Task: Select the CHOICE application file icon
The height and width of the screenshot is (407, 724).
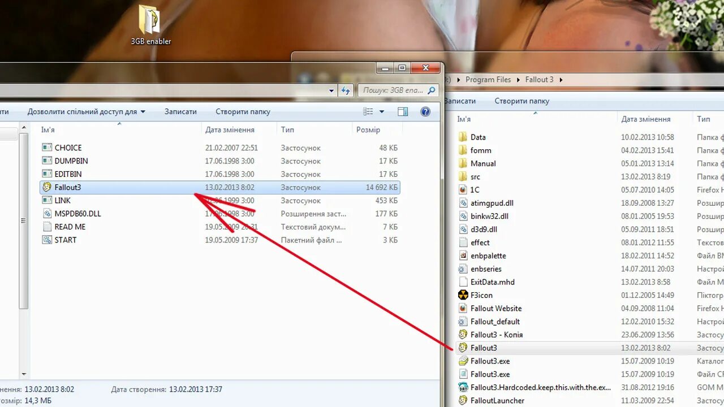Action: (47, 148)
